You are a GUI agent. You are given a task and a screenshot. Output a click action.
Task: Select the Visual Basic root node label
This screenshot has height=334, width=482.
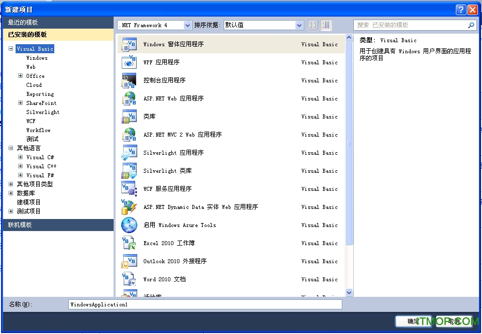point(35,49)
